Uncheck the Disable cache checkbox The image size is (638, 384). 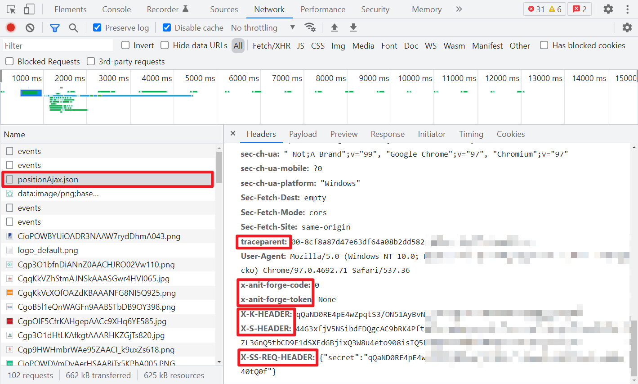pyautogui.click(x=167, y=27)
